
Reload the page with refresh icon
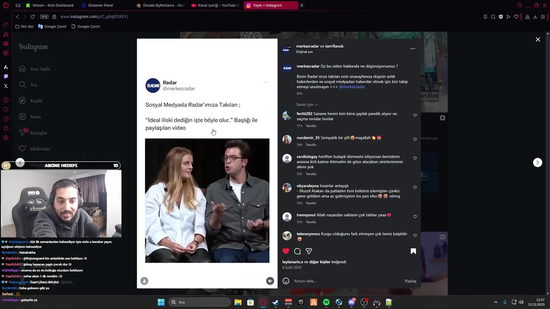(x=33, y=17)
